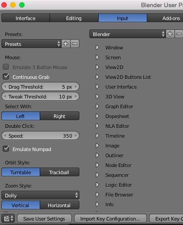Click Save User Settings button

click(x=44, y=218)
